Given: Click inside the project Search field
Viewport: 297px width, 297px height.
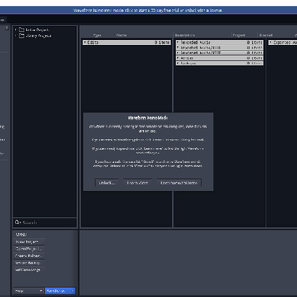Looking at the screenshot, I should (x=45, y=223).
